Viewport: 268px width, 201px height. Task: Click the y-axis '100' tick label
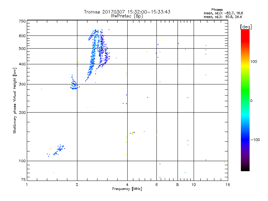[22, 161]
